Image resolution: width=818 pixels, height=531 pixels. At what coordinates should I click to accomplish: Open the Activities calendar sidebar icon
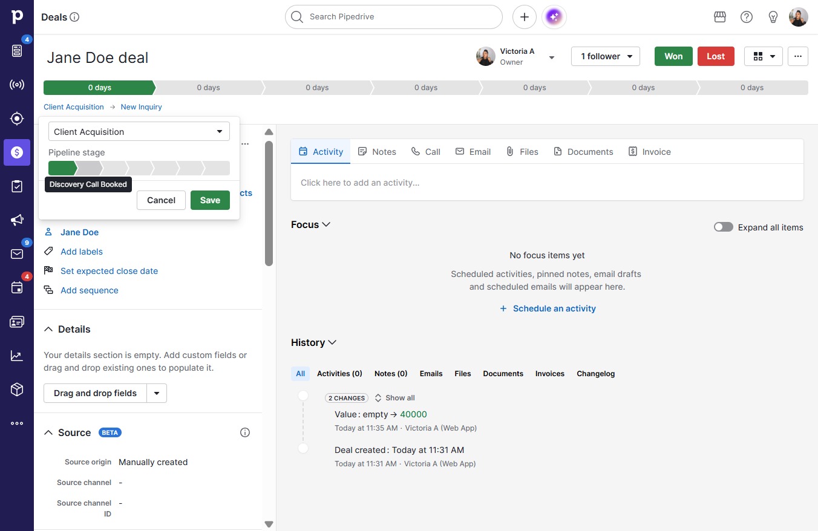point(17,288)
